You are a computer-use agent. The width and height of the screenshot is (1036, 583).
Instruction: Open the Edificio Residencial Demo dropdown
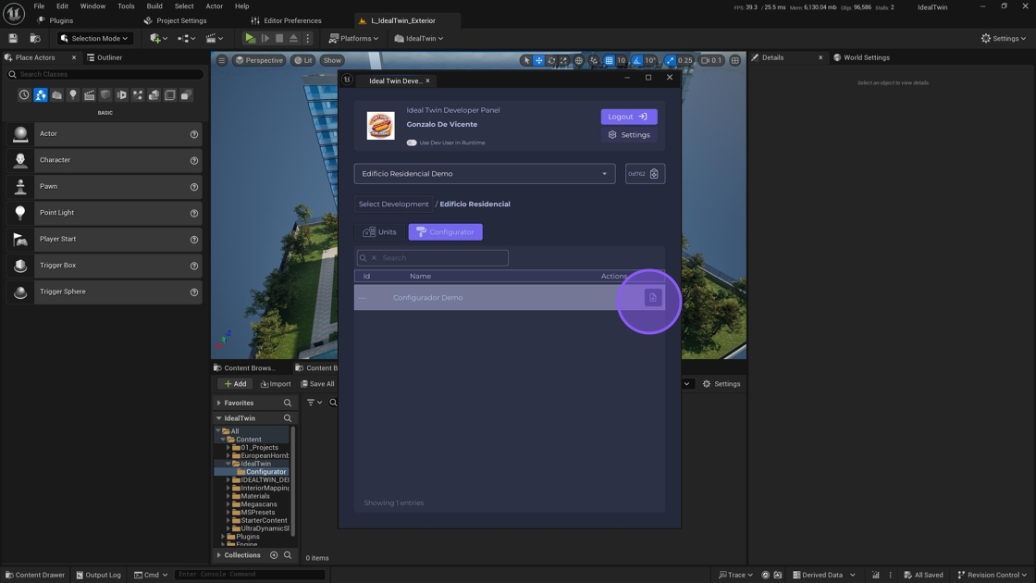(485, 174)
